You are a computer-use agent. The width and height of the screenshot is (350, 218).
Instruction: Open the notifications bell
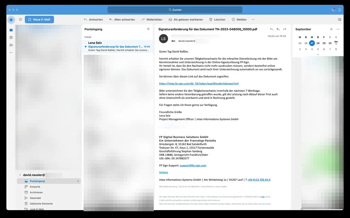[x=340, y=10]
